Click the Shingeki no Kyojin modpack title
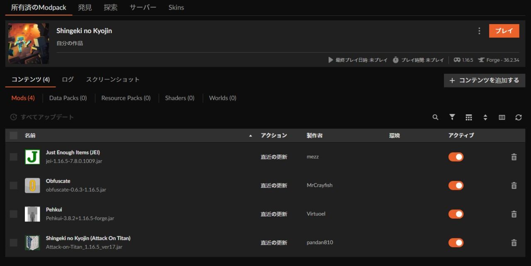 coord(84,31)
